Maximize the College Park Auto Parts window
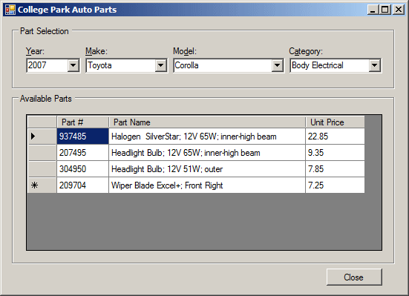This screenshot has height=296, width=409. coord(385,10)
